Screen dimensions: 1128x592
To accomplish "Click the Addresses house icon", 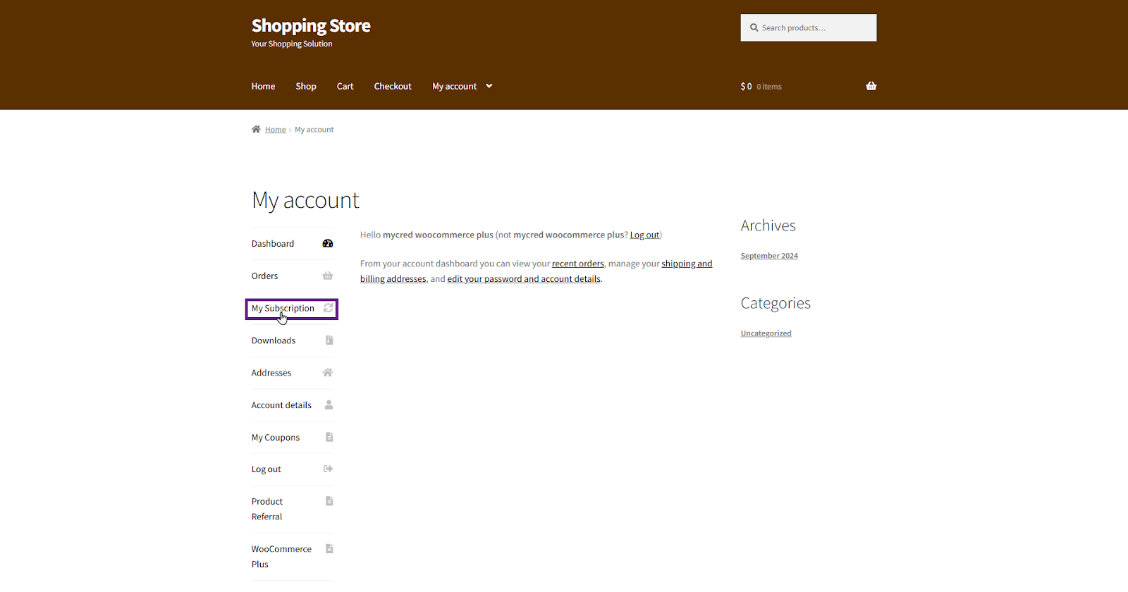I will [x=328, y=373].
